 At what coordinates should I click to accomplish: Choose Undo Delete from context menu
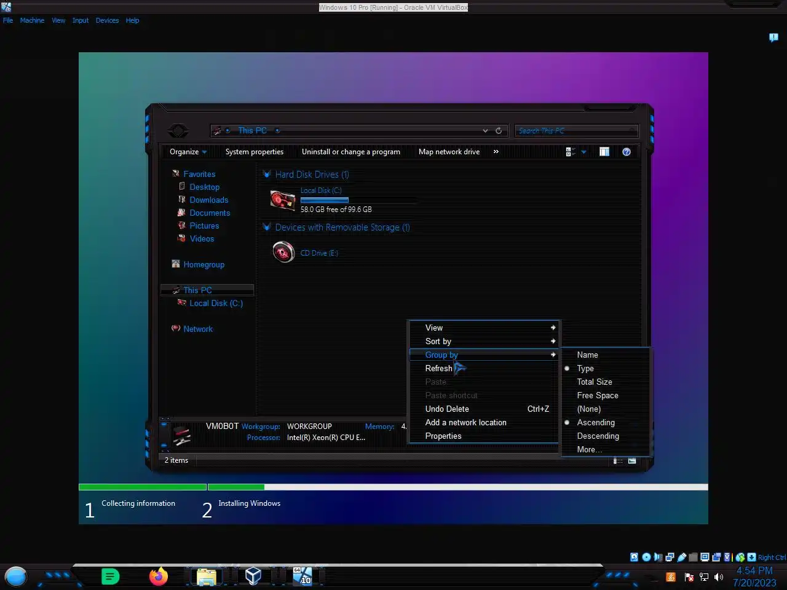coord(484,409)
